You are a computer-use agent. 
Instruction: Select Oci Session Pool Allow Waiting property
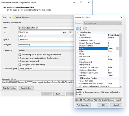click(x=99, y=84)
